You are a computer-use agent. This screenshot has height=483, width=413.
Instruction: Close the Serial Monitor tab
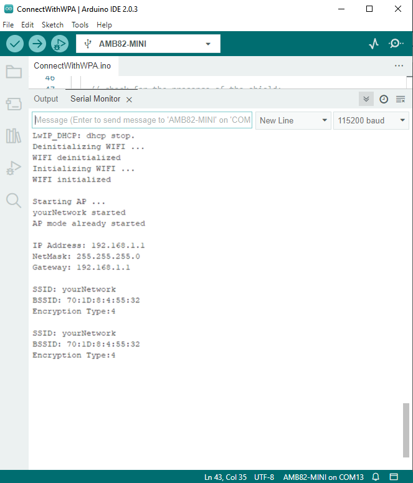129,100
